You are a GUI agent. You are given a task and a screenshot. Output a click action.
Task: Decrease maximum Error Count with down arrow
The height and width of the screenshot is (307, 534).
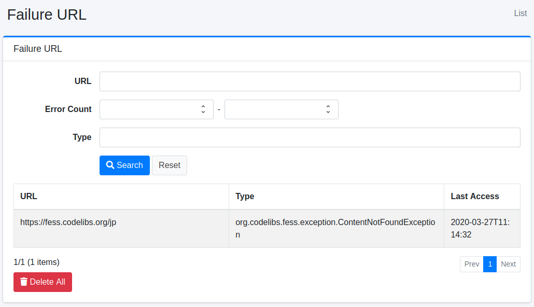(x=328, y=112)
